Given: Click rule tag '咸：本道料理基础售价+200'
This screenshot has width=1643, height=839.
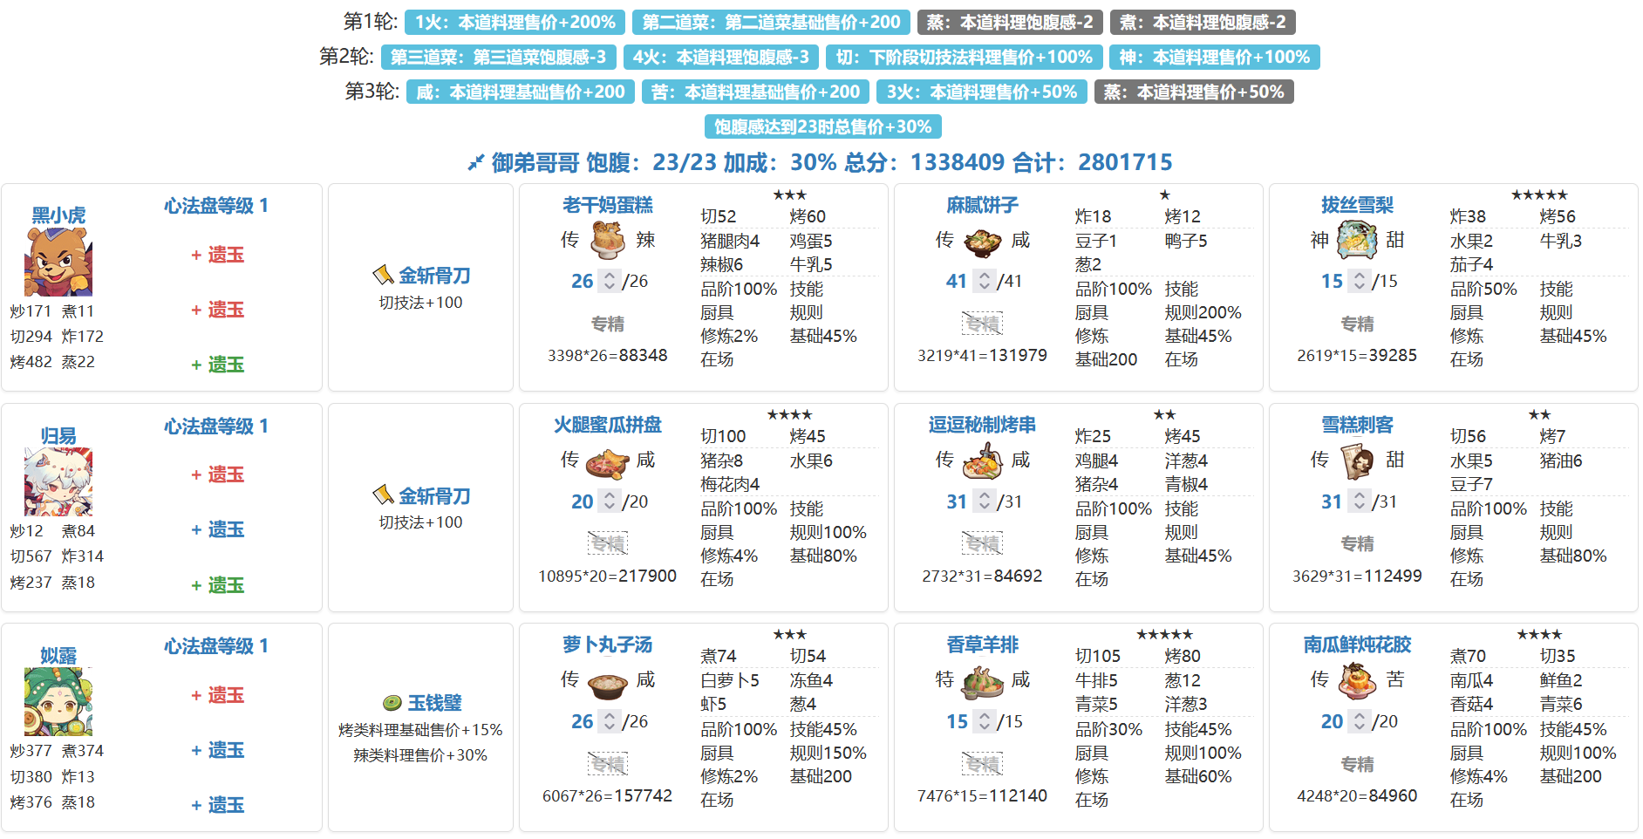Looking at the screenshot, I should tap(521, 92).
